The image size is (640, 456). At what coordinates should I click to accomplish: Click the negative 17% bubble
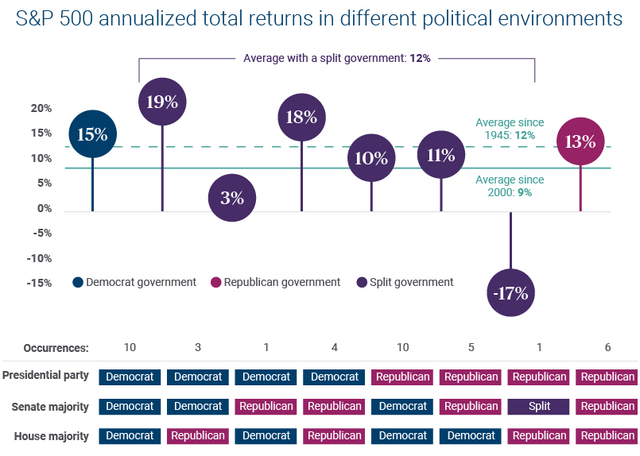[510, 292]
